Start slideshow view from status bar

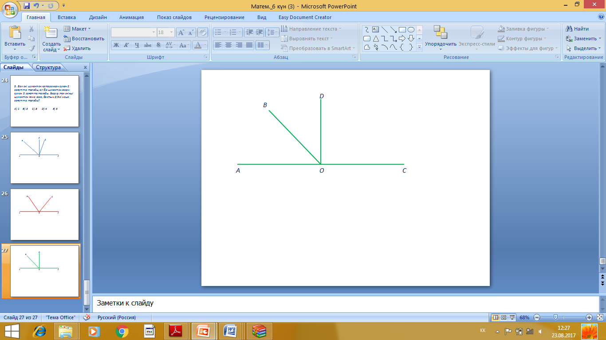coord(512,317)
